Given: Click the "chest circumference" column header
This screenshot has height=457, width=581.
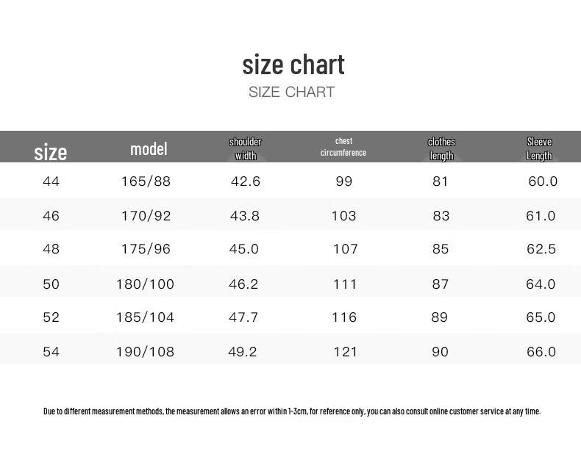Looking at the screenshot, I should (343, 147).
